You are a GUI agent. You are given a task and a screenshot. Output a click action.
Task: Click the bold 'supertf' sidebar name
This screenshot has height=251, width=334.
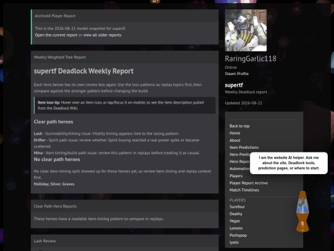[234, 85]
